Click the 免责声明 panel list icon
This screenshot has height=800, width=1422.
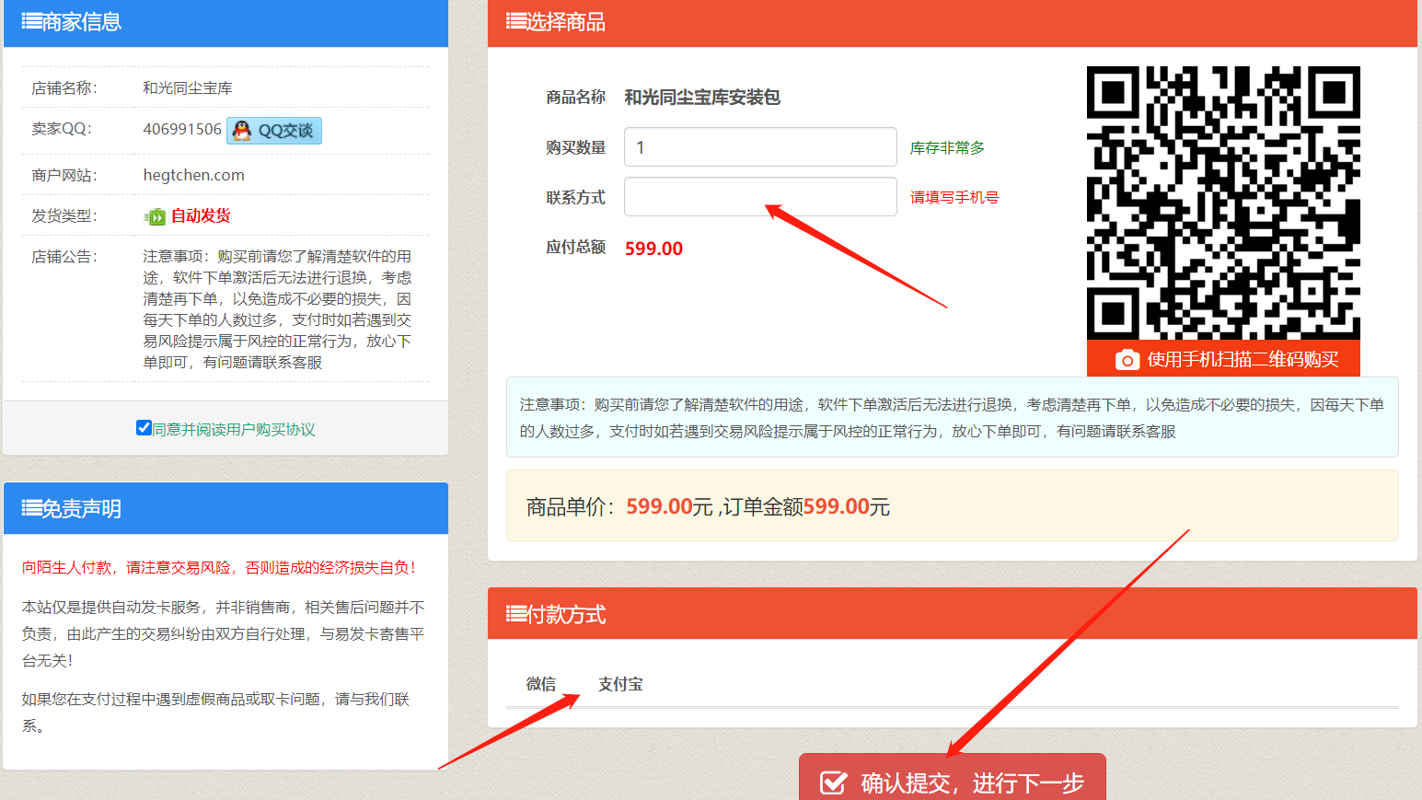(30, 508)
